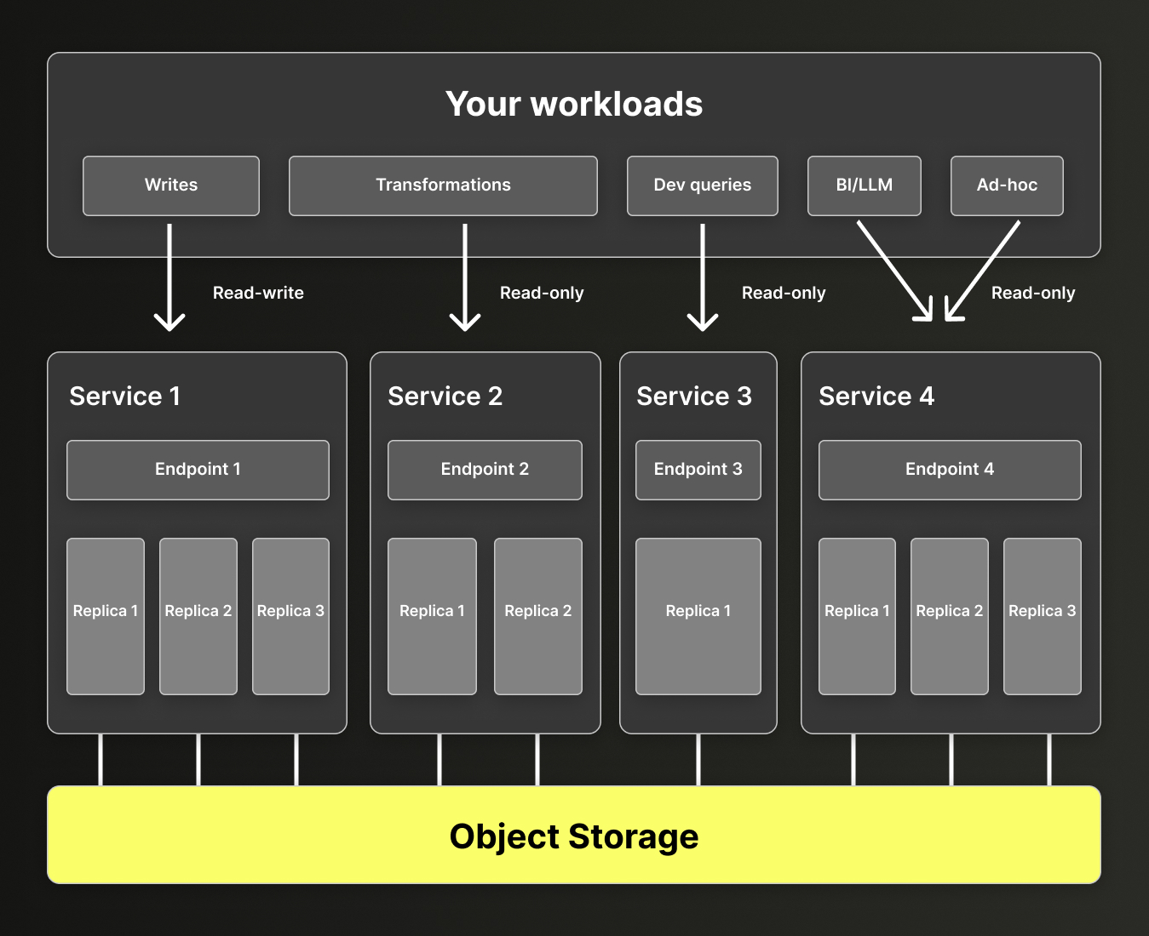Click Endpoint 3 in Service 3
The image size is (1149, 936).
(698, 469)
